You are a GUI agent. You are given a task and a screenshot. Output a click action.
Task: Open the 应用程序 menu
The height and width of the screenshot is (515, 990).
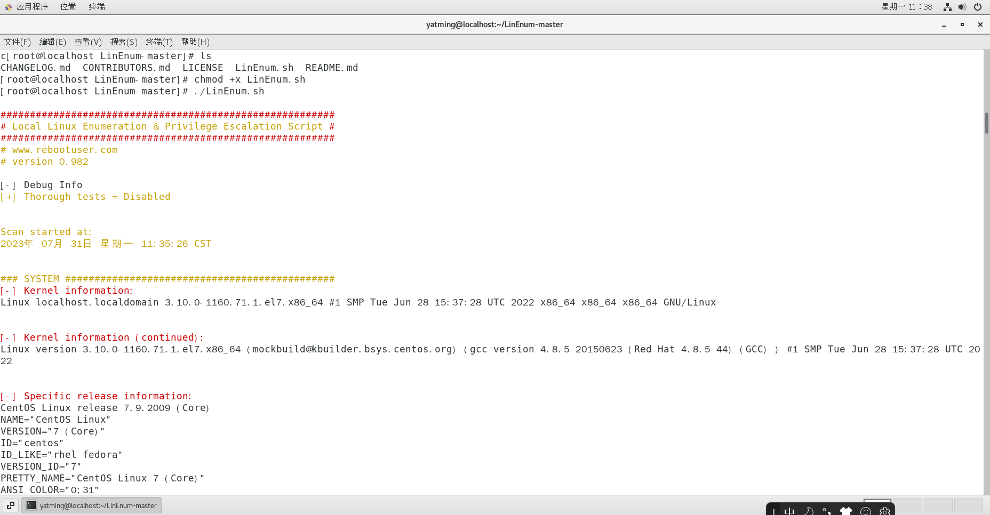tap(32, 7)
